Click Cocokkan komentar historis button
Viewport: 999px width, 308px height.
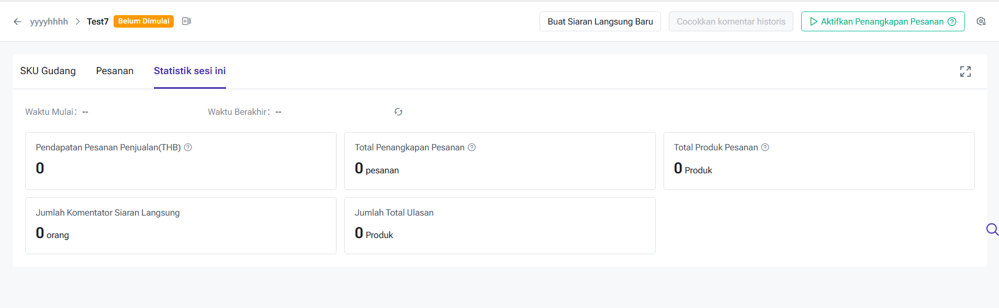pyautogui.click(x=731, y=21)
